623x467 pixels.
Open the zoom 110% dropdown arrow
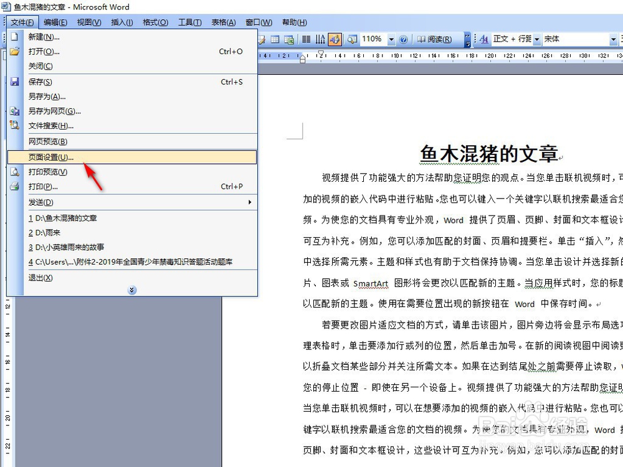click(391, 39)
